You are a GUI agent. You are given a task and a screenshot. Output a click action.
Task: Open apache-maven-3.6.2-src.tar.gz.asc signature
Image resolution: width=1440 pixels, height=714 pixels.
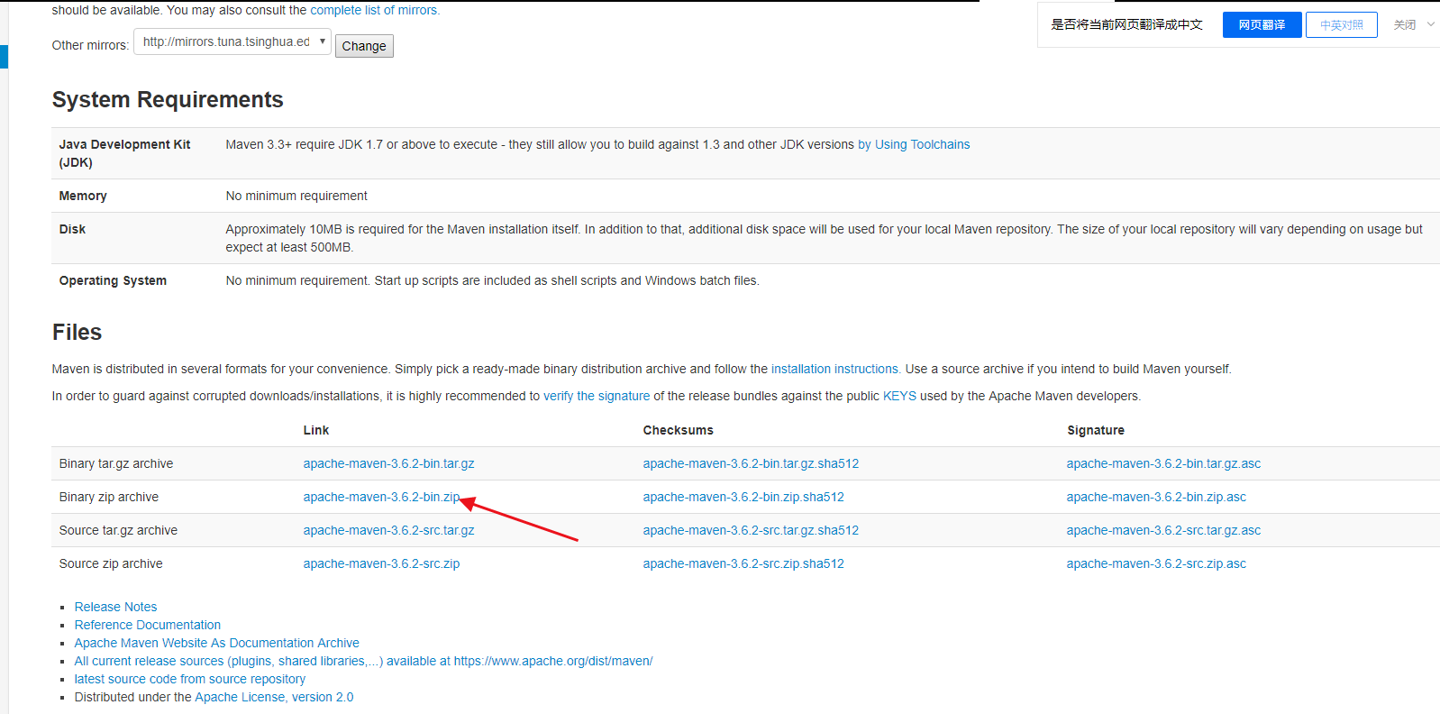[1163, 530]
